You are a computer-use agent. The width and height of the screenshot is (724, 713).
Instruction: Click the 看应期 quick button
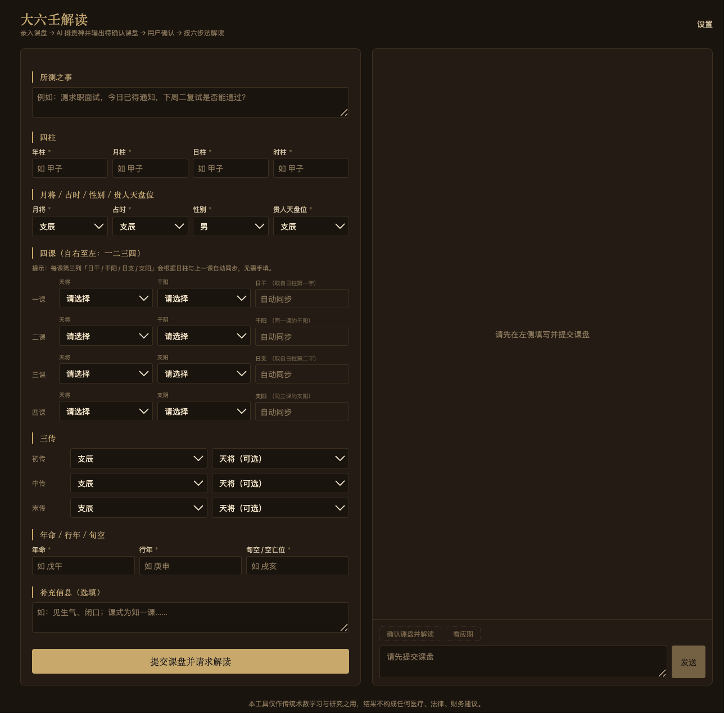(463, 634)
